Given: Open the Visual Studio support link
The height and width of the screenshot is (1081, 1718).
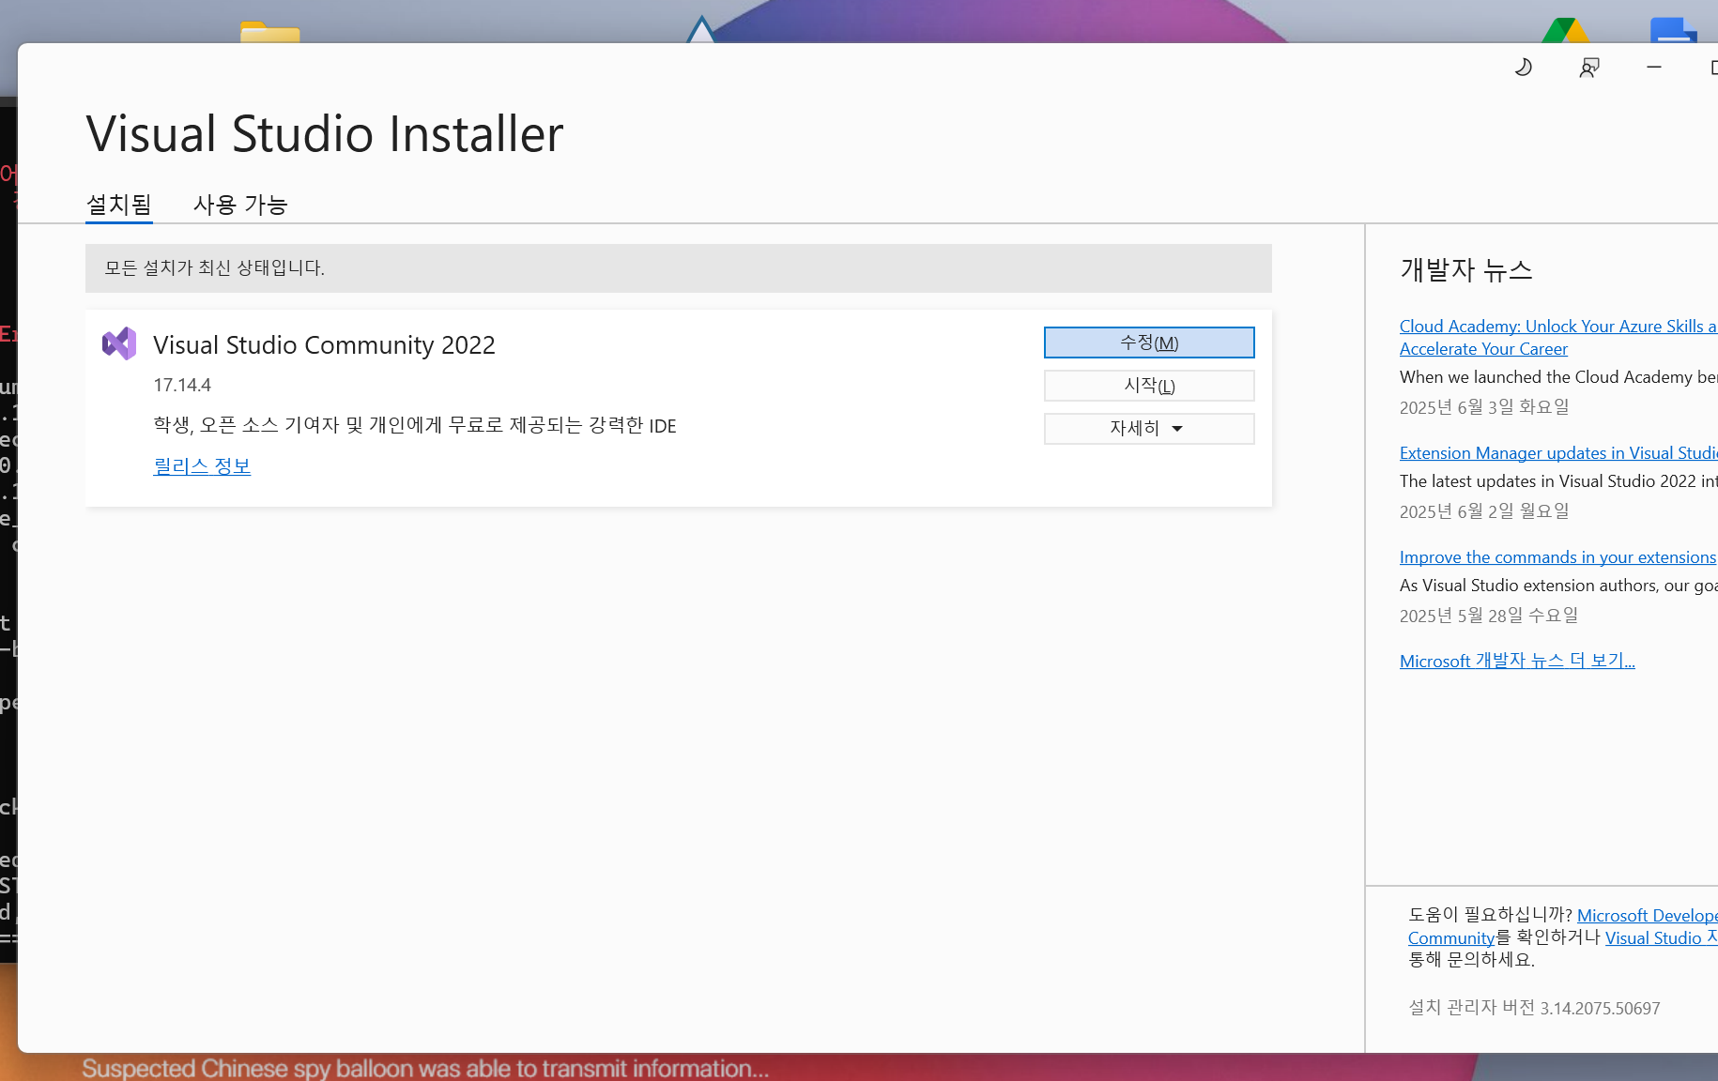Looking at the screenshot, I should pyautogui.click(x=1662, y=938).
